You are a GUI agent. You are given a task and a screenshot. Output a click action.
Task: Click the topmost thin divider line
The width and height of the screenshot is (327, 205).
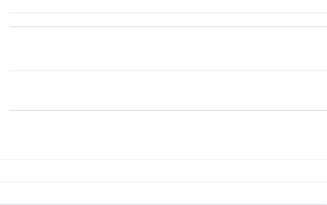pos(168,13)
